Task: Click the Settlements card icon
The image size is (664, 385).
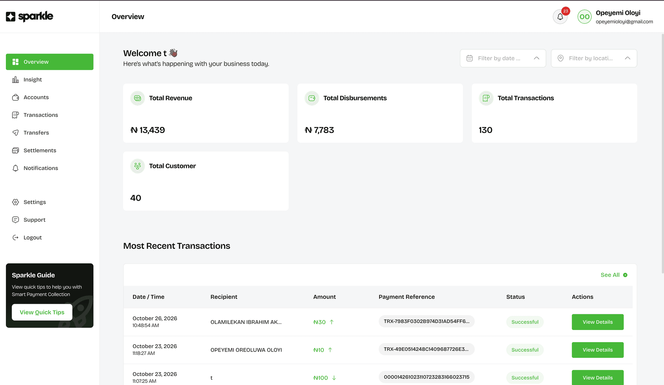Action: coord(16,150)
